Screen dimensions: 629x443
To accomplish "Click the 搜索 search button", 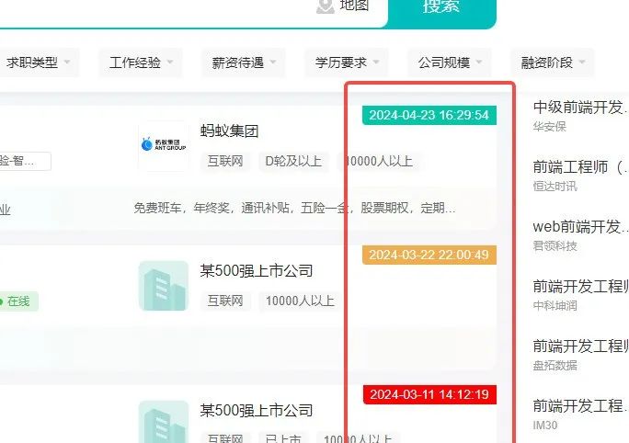I will point(441,12).
